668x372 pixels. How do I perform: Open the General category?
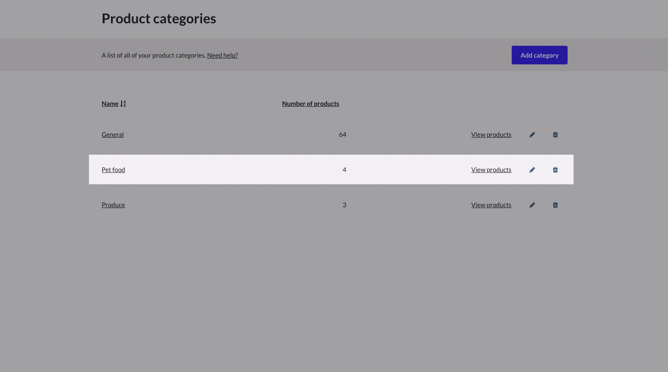pos(113,134)
